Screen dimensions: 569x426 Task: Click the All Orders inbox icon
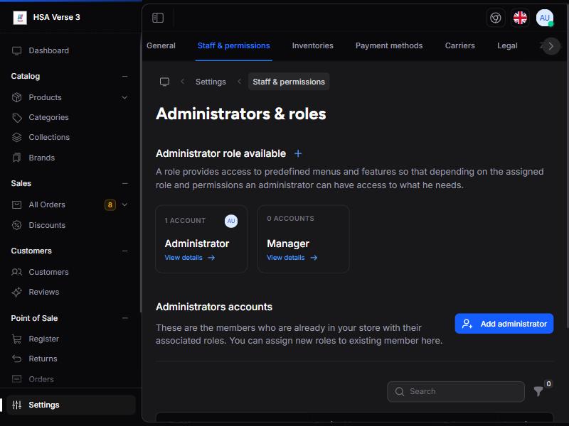click(x=16, y=204)
